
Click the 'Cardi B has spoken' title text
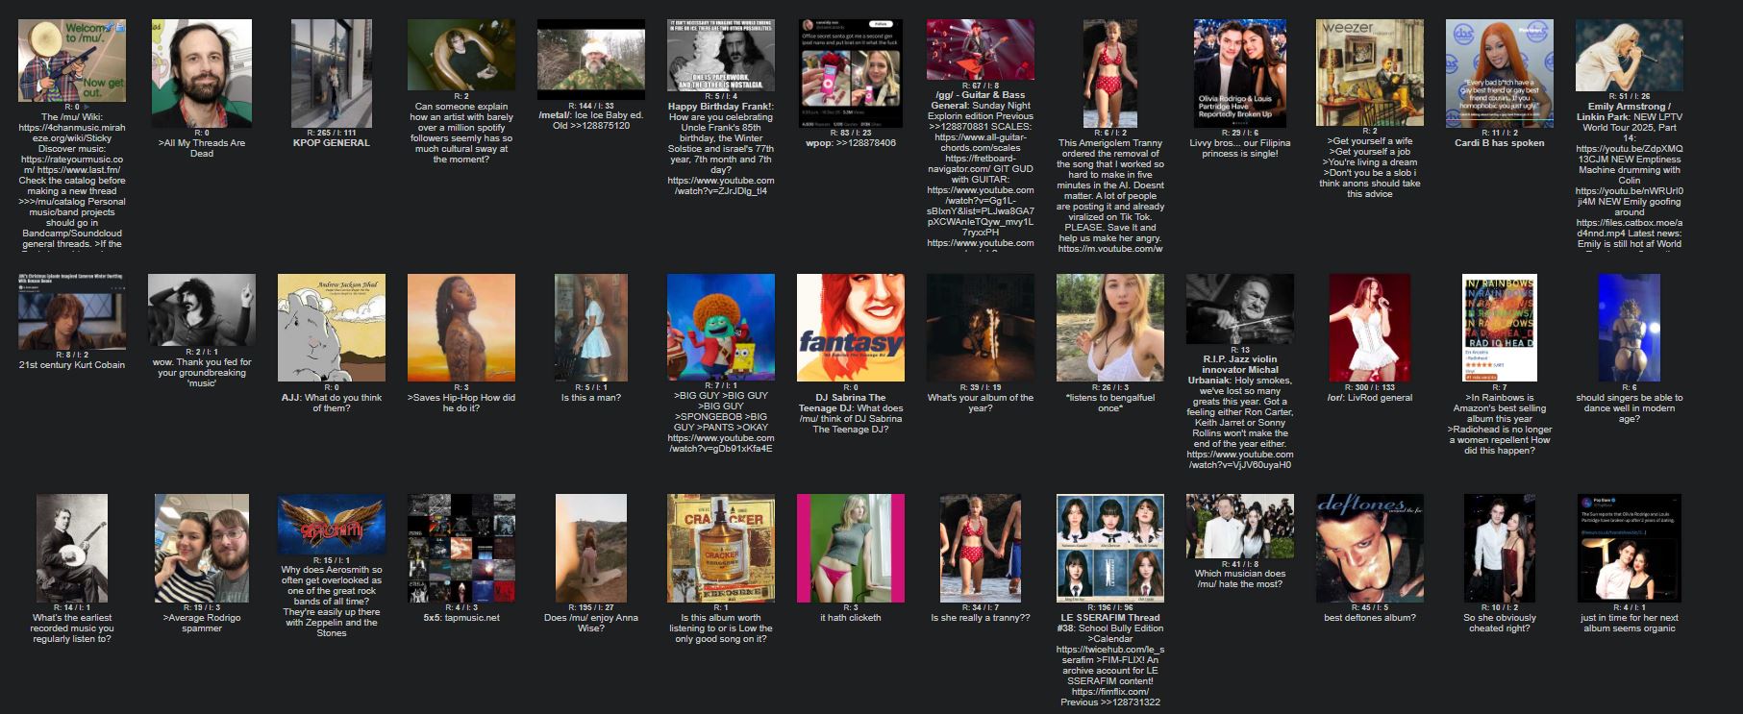(1500, 143)
